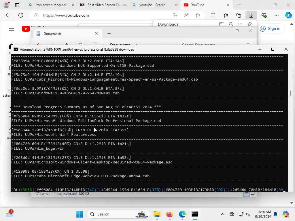Add this page to favorites star
295x221 pixels.
198,15
